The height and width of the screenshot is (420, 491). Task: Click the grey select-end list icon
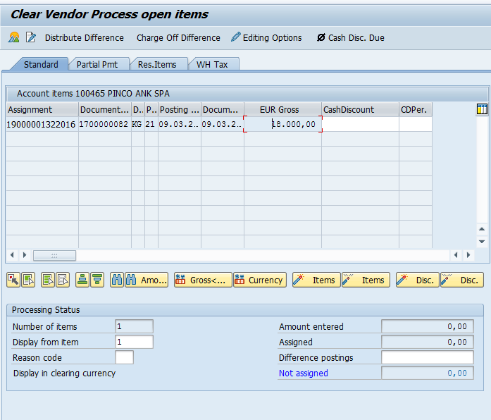[63, 280]
